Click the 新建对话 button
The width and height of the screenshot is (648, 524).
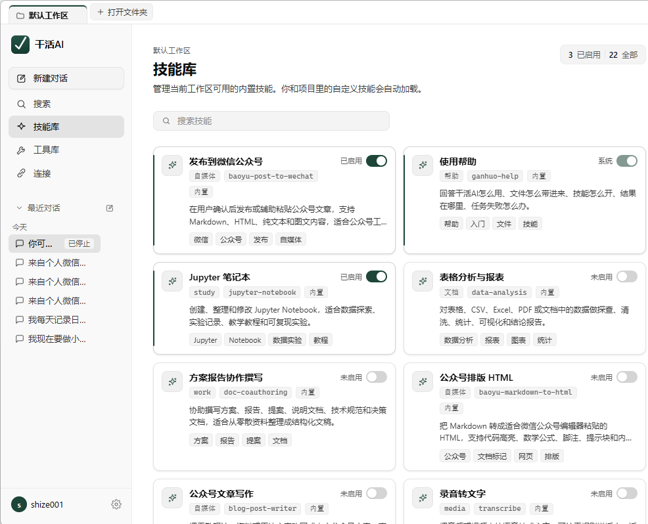point(66,78)
